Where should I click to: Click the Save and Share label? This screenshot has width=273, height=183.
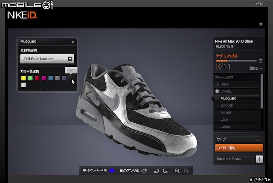tap(229, 159)
